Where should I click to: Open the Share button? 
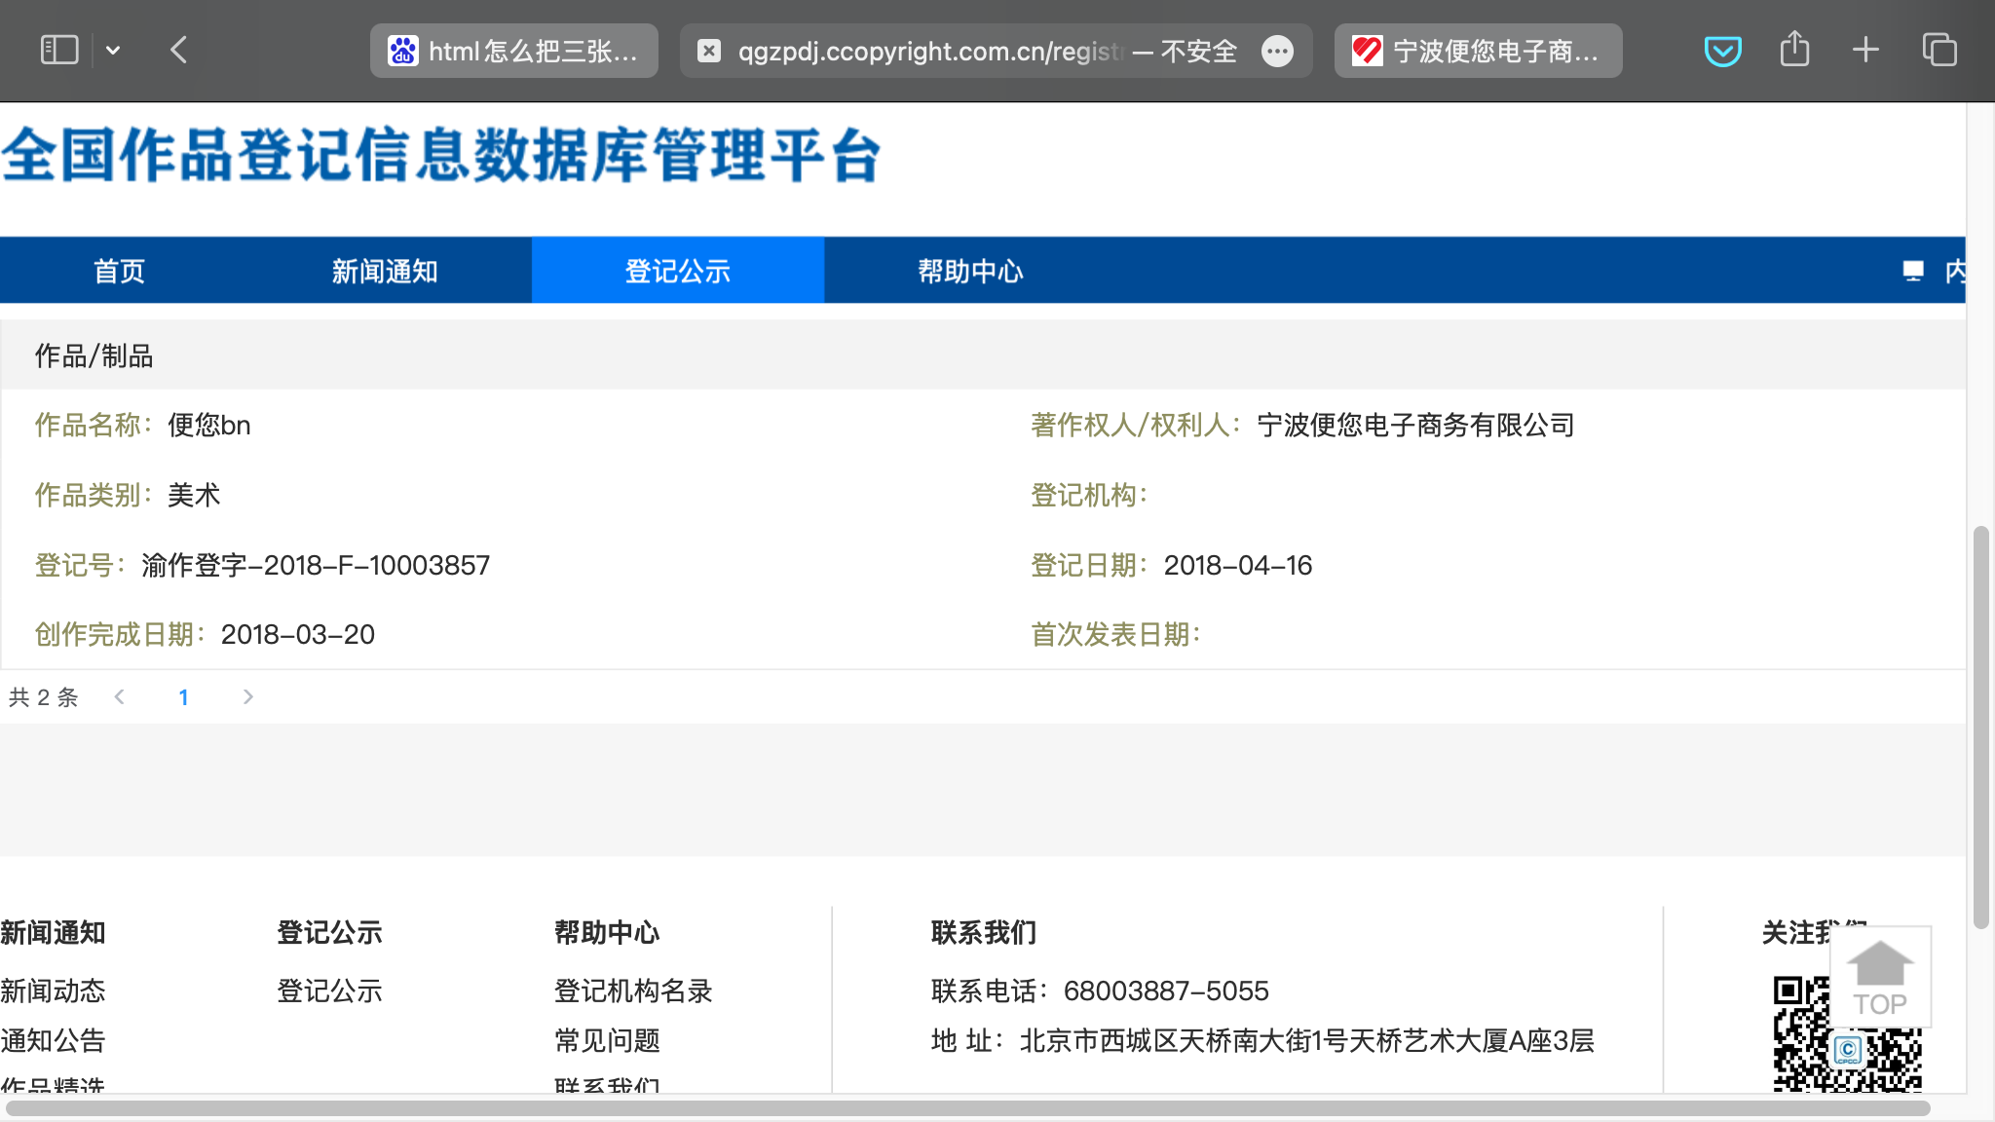[x=1794, y=51]
